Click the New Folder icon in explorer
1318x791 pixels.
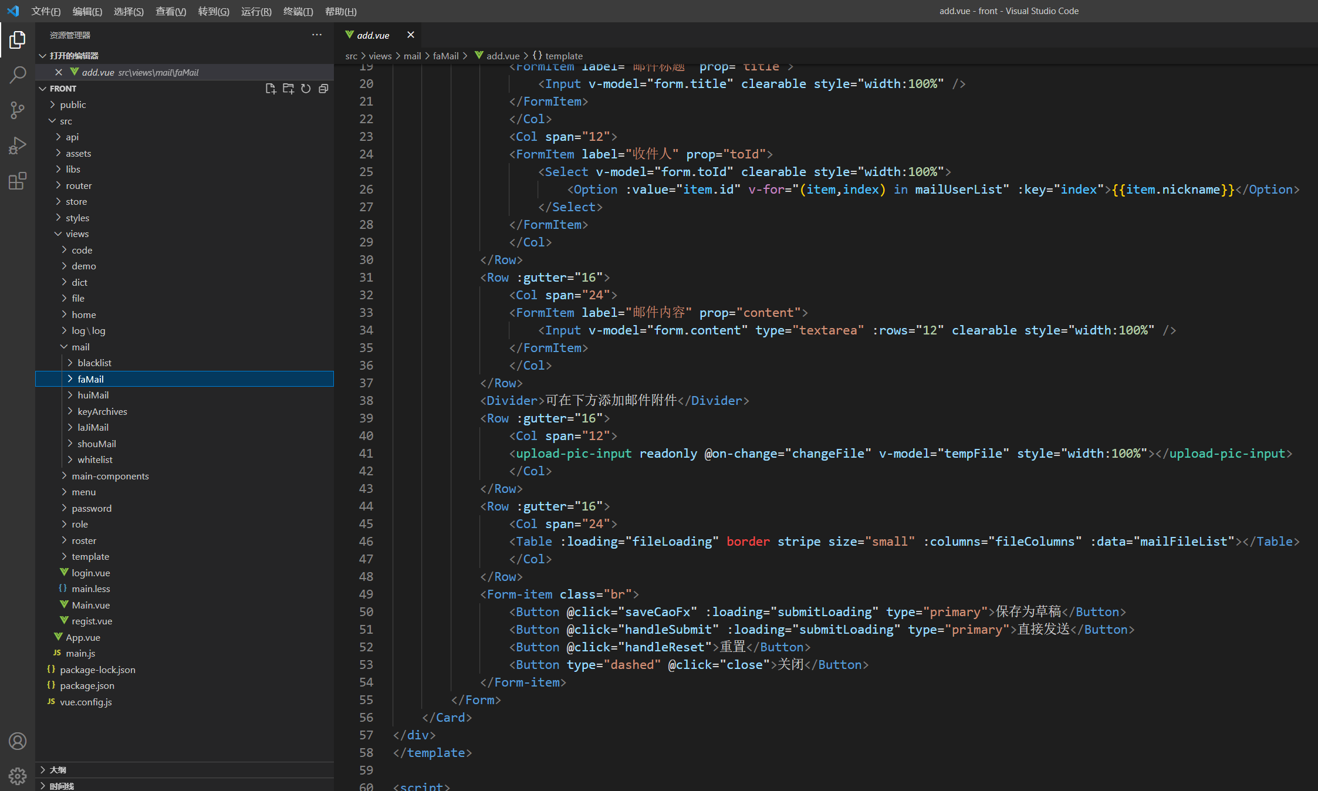288,89
